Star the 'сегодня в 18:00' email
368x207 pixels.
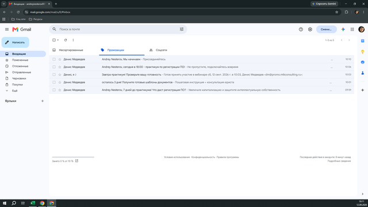pos(60,67)
